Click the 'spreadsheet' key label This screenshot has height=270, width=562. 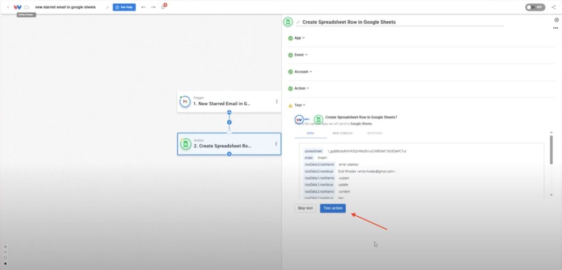pos(313,151)
